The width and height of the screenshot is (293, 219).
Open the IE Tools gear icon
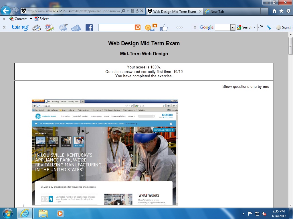(x=288, y=11)
